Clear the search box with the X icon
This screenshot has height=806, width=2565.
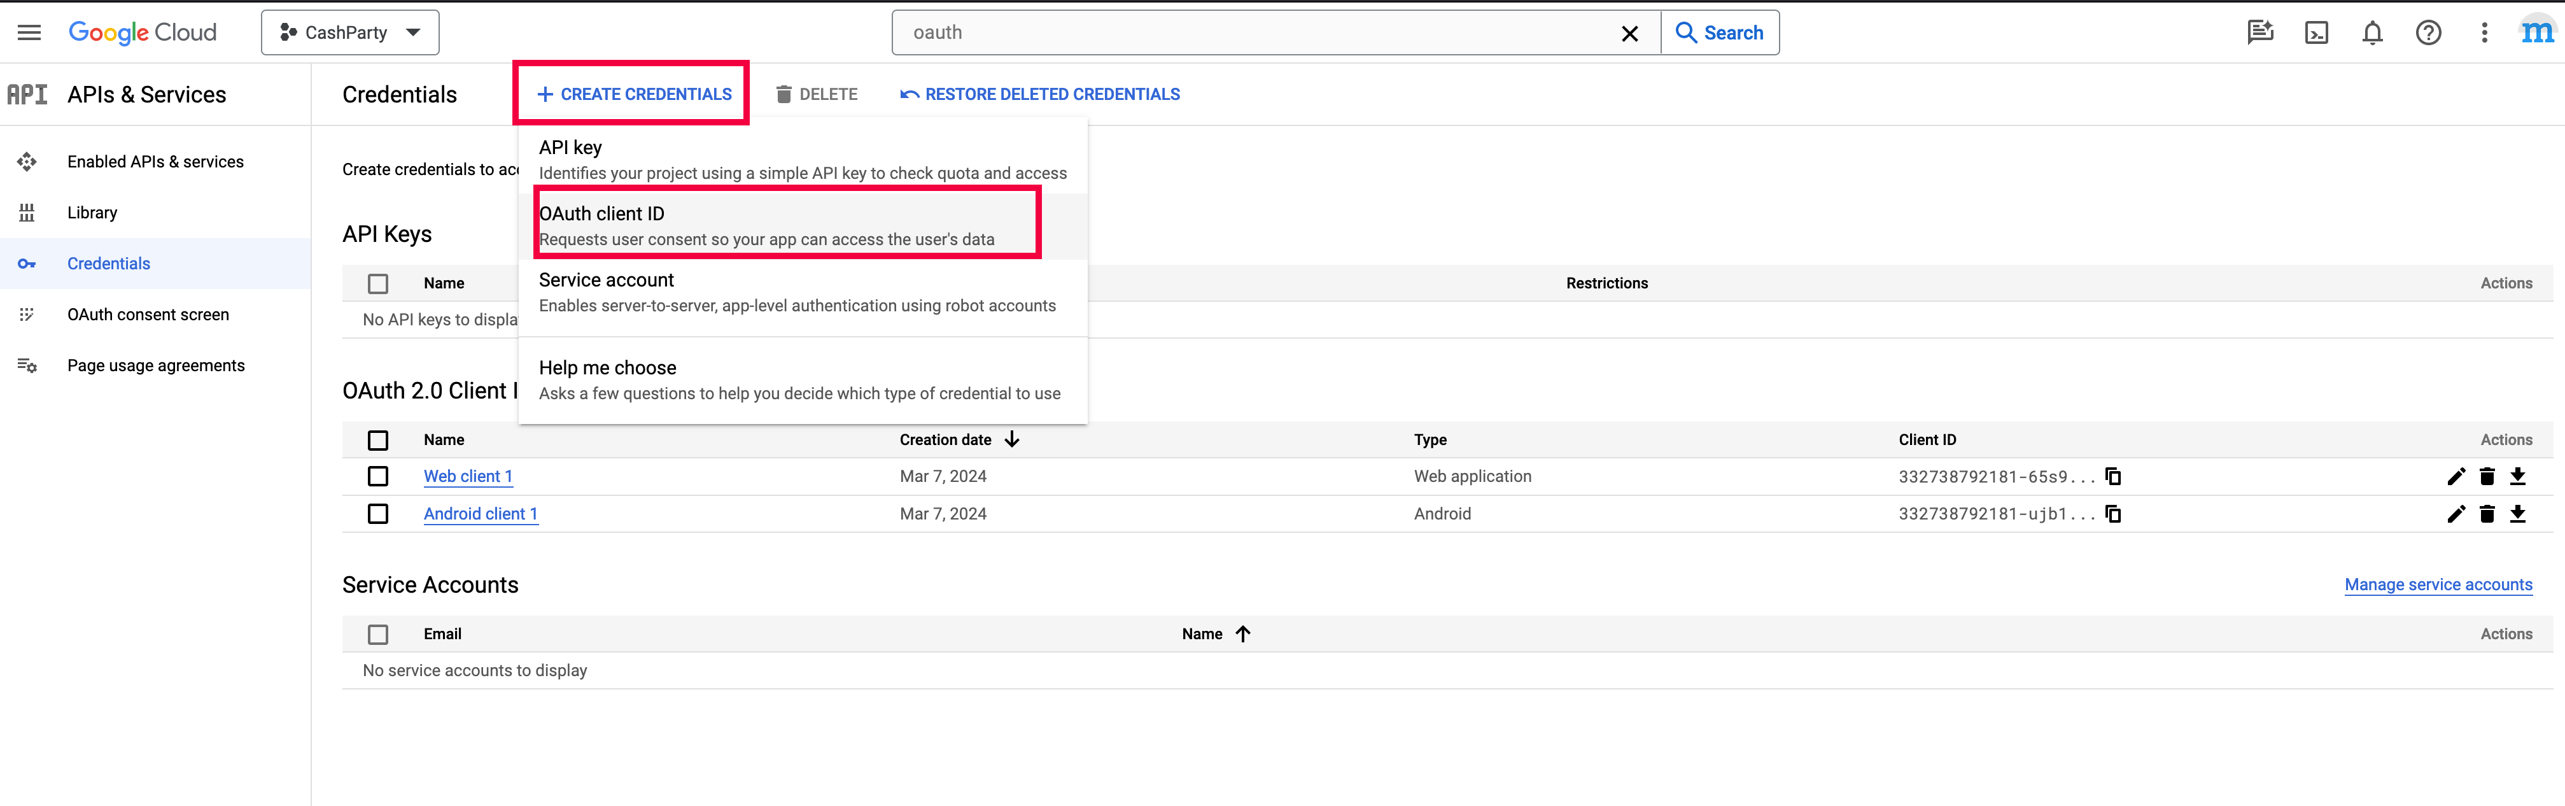[x=1629, y=33]
